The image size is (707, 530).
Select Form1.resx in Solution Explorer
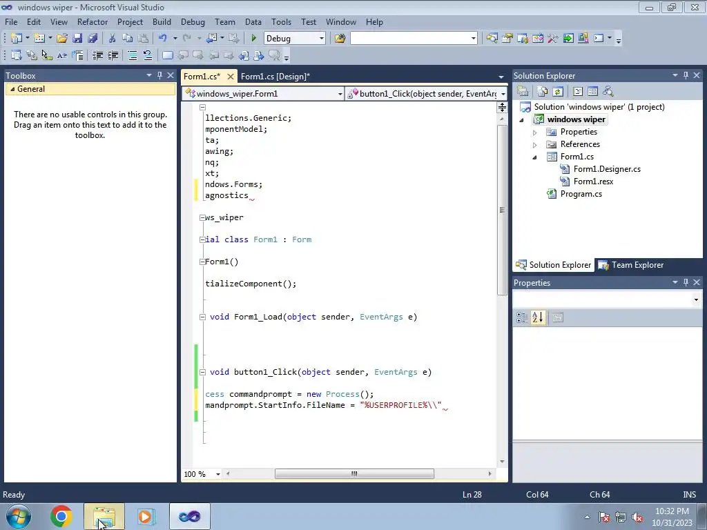pyautogui.click(x=593, y=181)
